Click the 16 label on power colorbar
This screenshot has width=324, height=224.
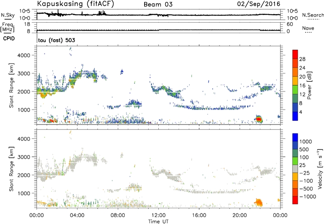pyautogui.click(x=302, y=86)
